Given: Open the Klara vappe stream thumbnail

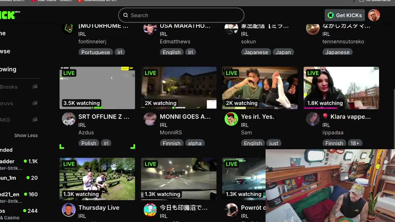Looking at the screenshot, I should pos(341,88).
